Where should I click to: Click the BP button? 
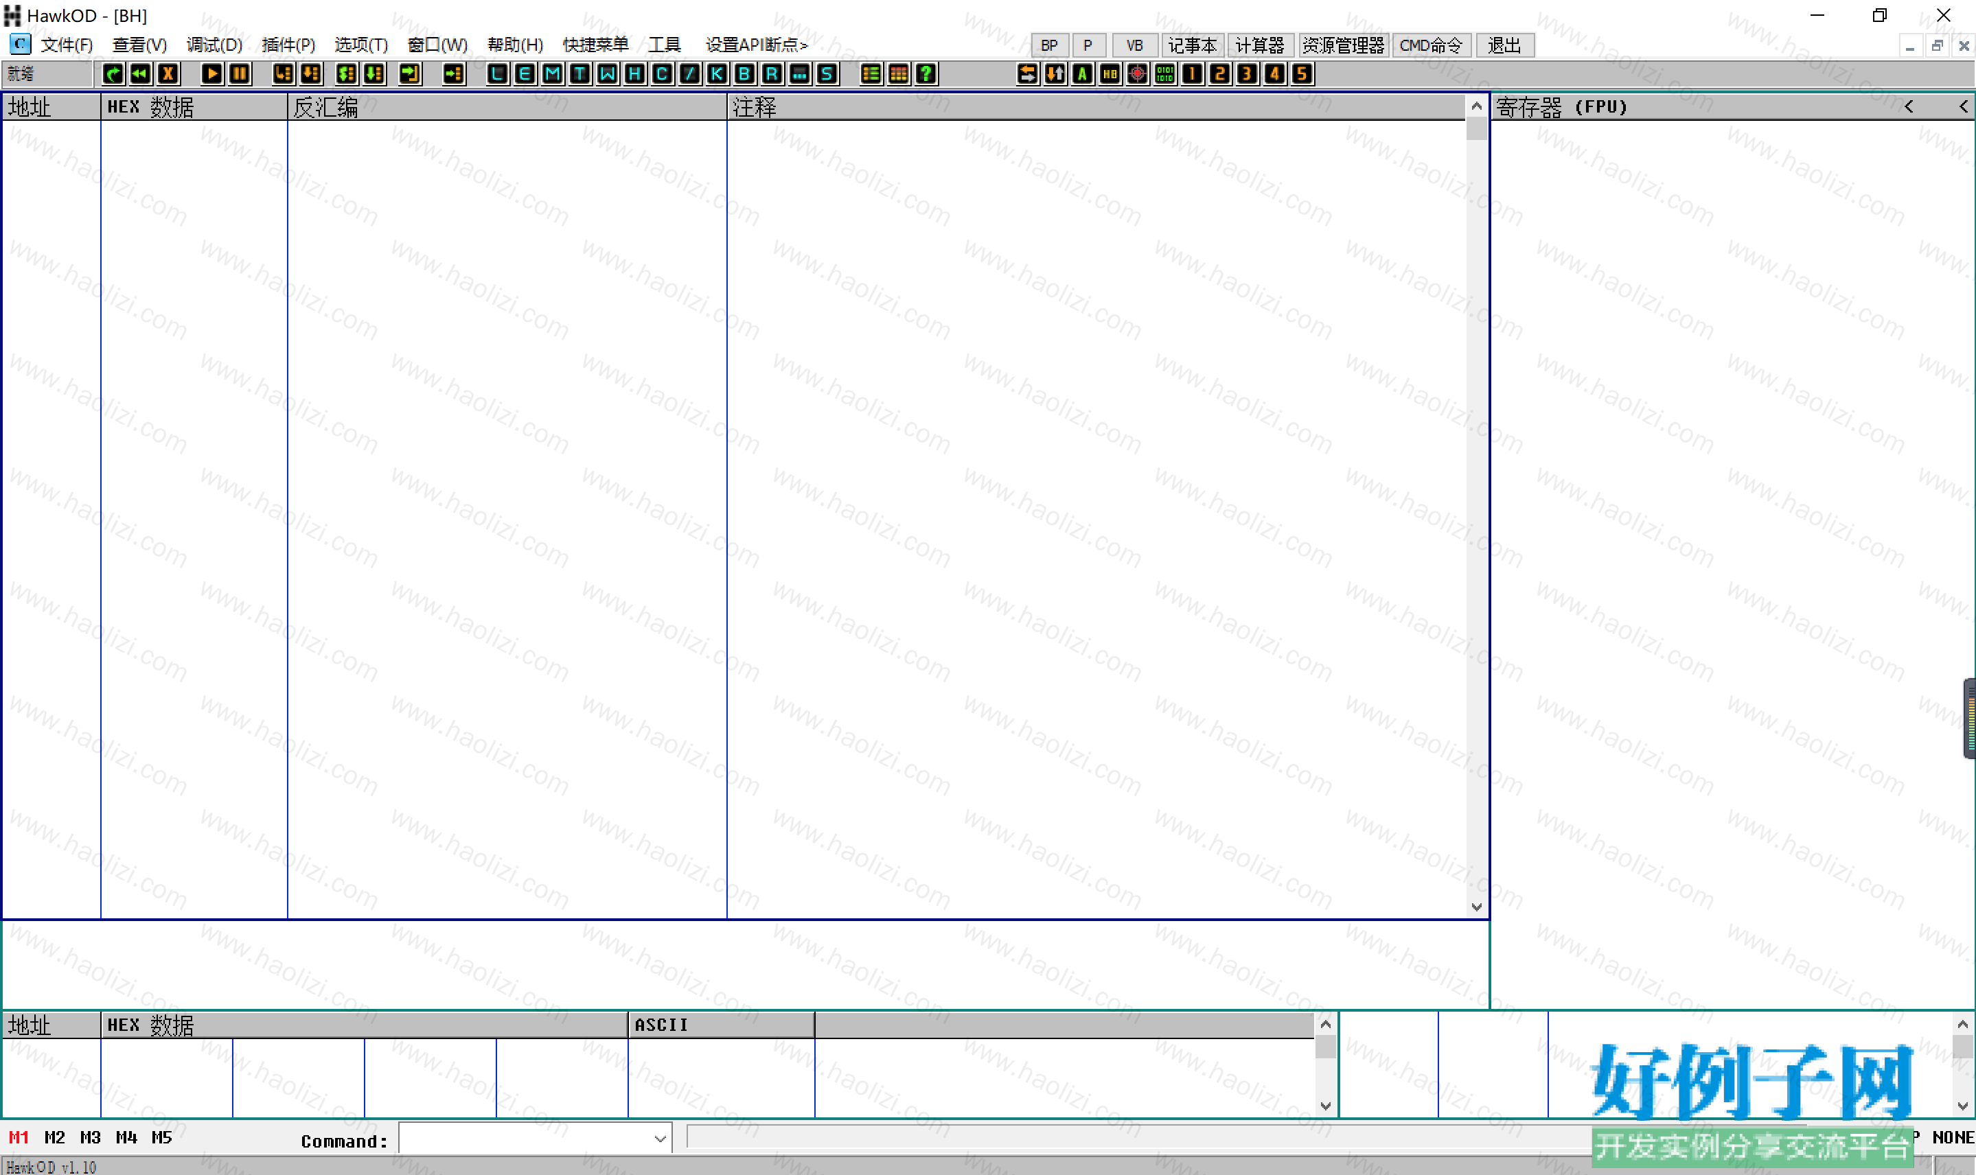(x=1049, y=46)
